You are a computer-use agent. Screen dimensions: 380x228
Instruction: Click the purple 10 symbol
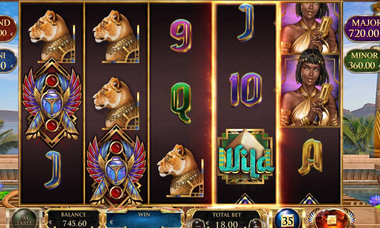pyautogui.click(x=245, y=90)
